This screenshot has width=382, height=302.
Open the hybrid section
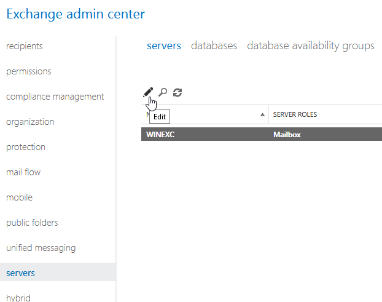pos(18,298)
